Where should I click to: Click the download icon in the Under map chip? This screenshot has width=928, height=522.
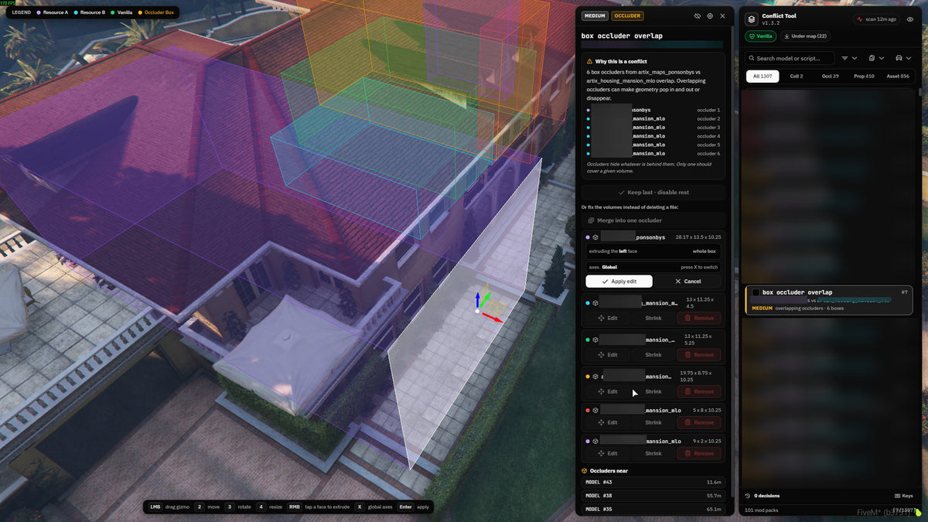pyautogui.click(x=787, y=36)
